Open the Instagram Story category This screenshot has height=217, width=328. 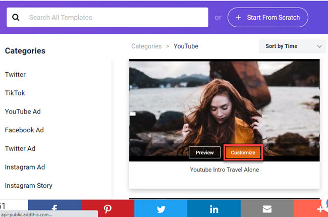click(29, 186)
